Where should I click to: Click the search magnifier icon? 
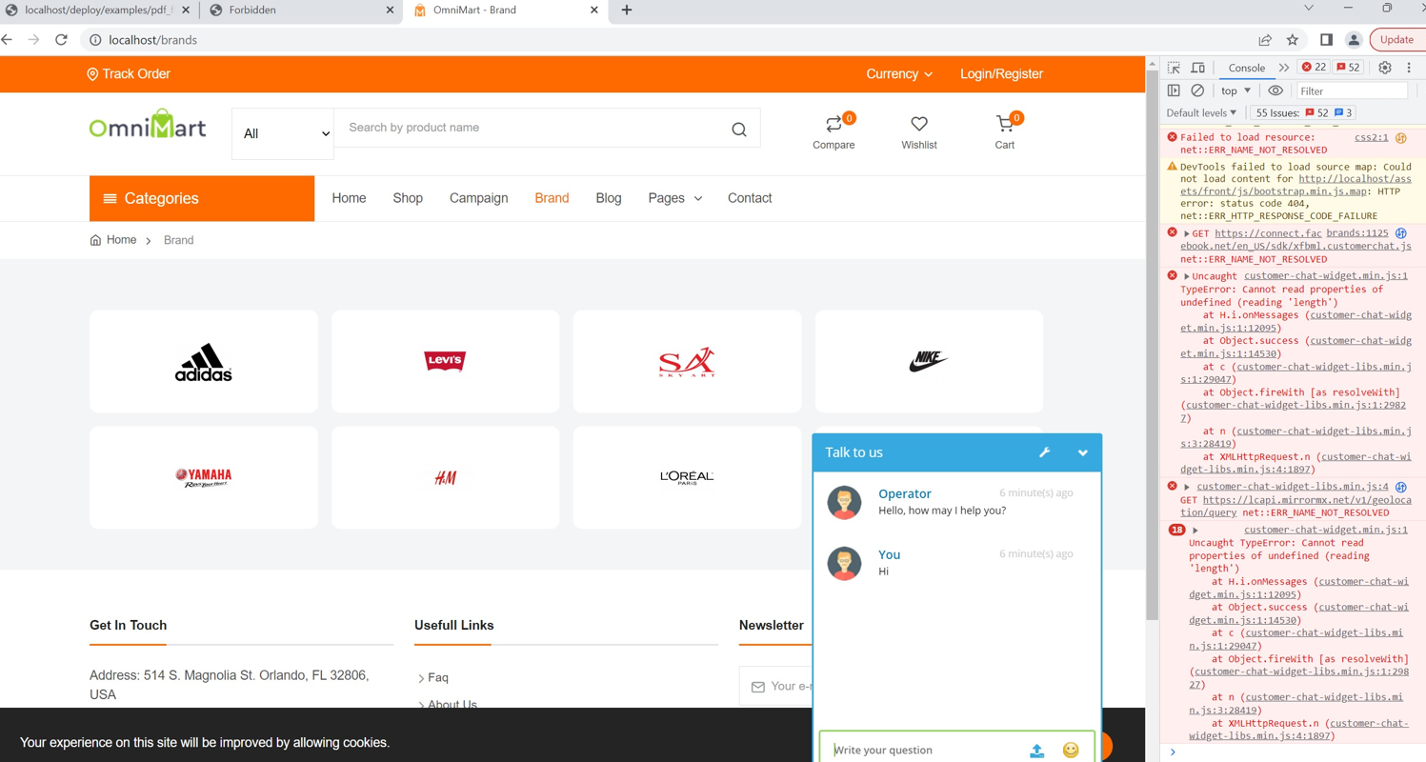point(739,130)
